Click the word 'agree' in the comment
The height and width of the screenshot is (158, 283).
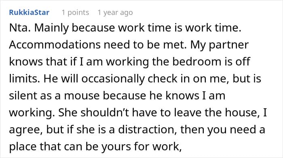24,130
